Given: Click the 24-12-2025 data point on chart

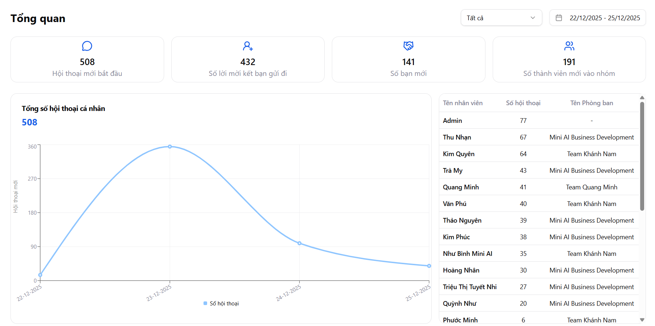Looking at the screenshot, I should click(299, 243).
